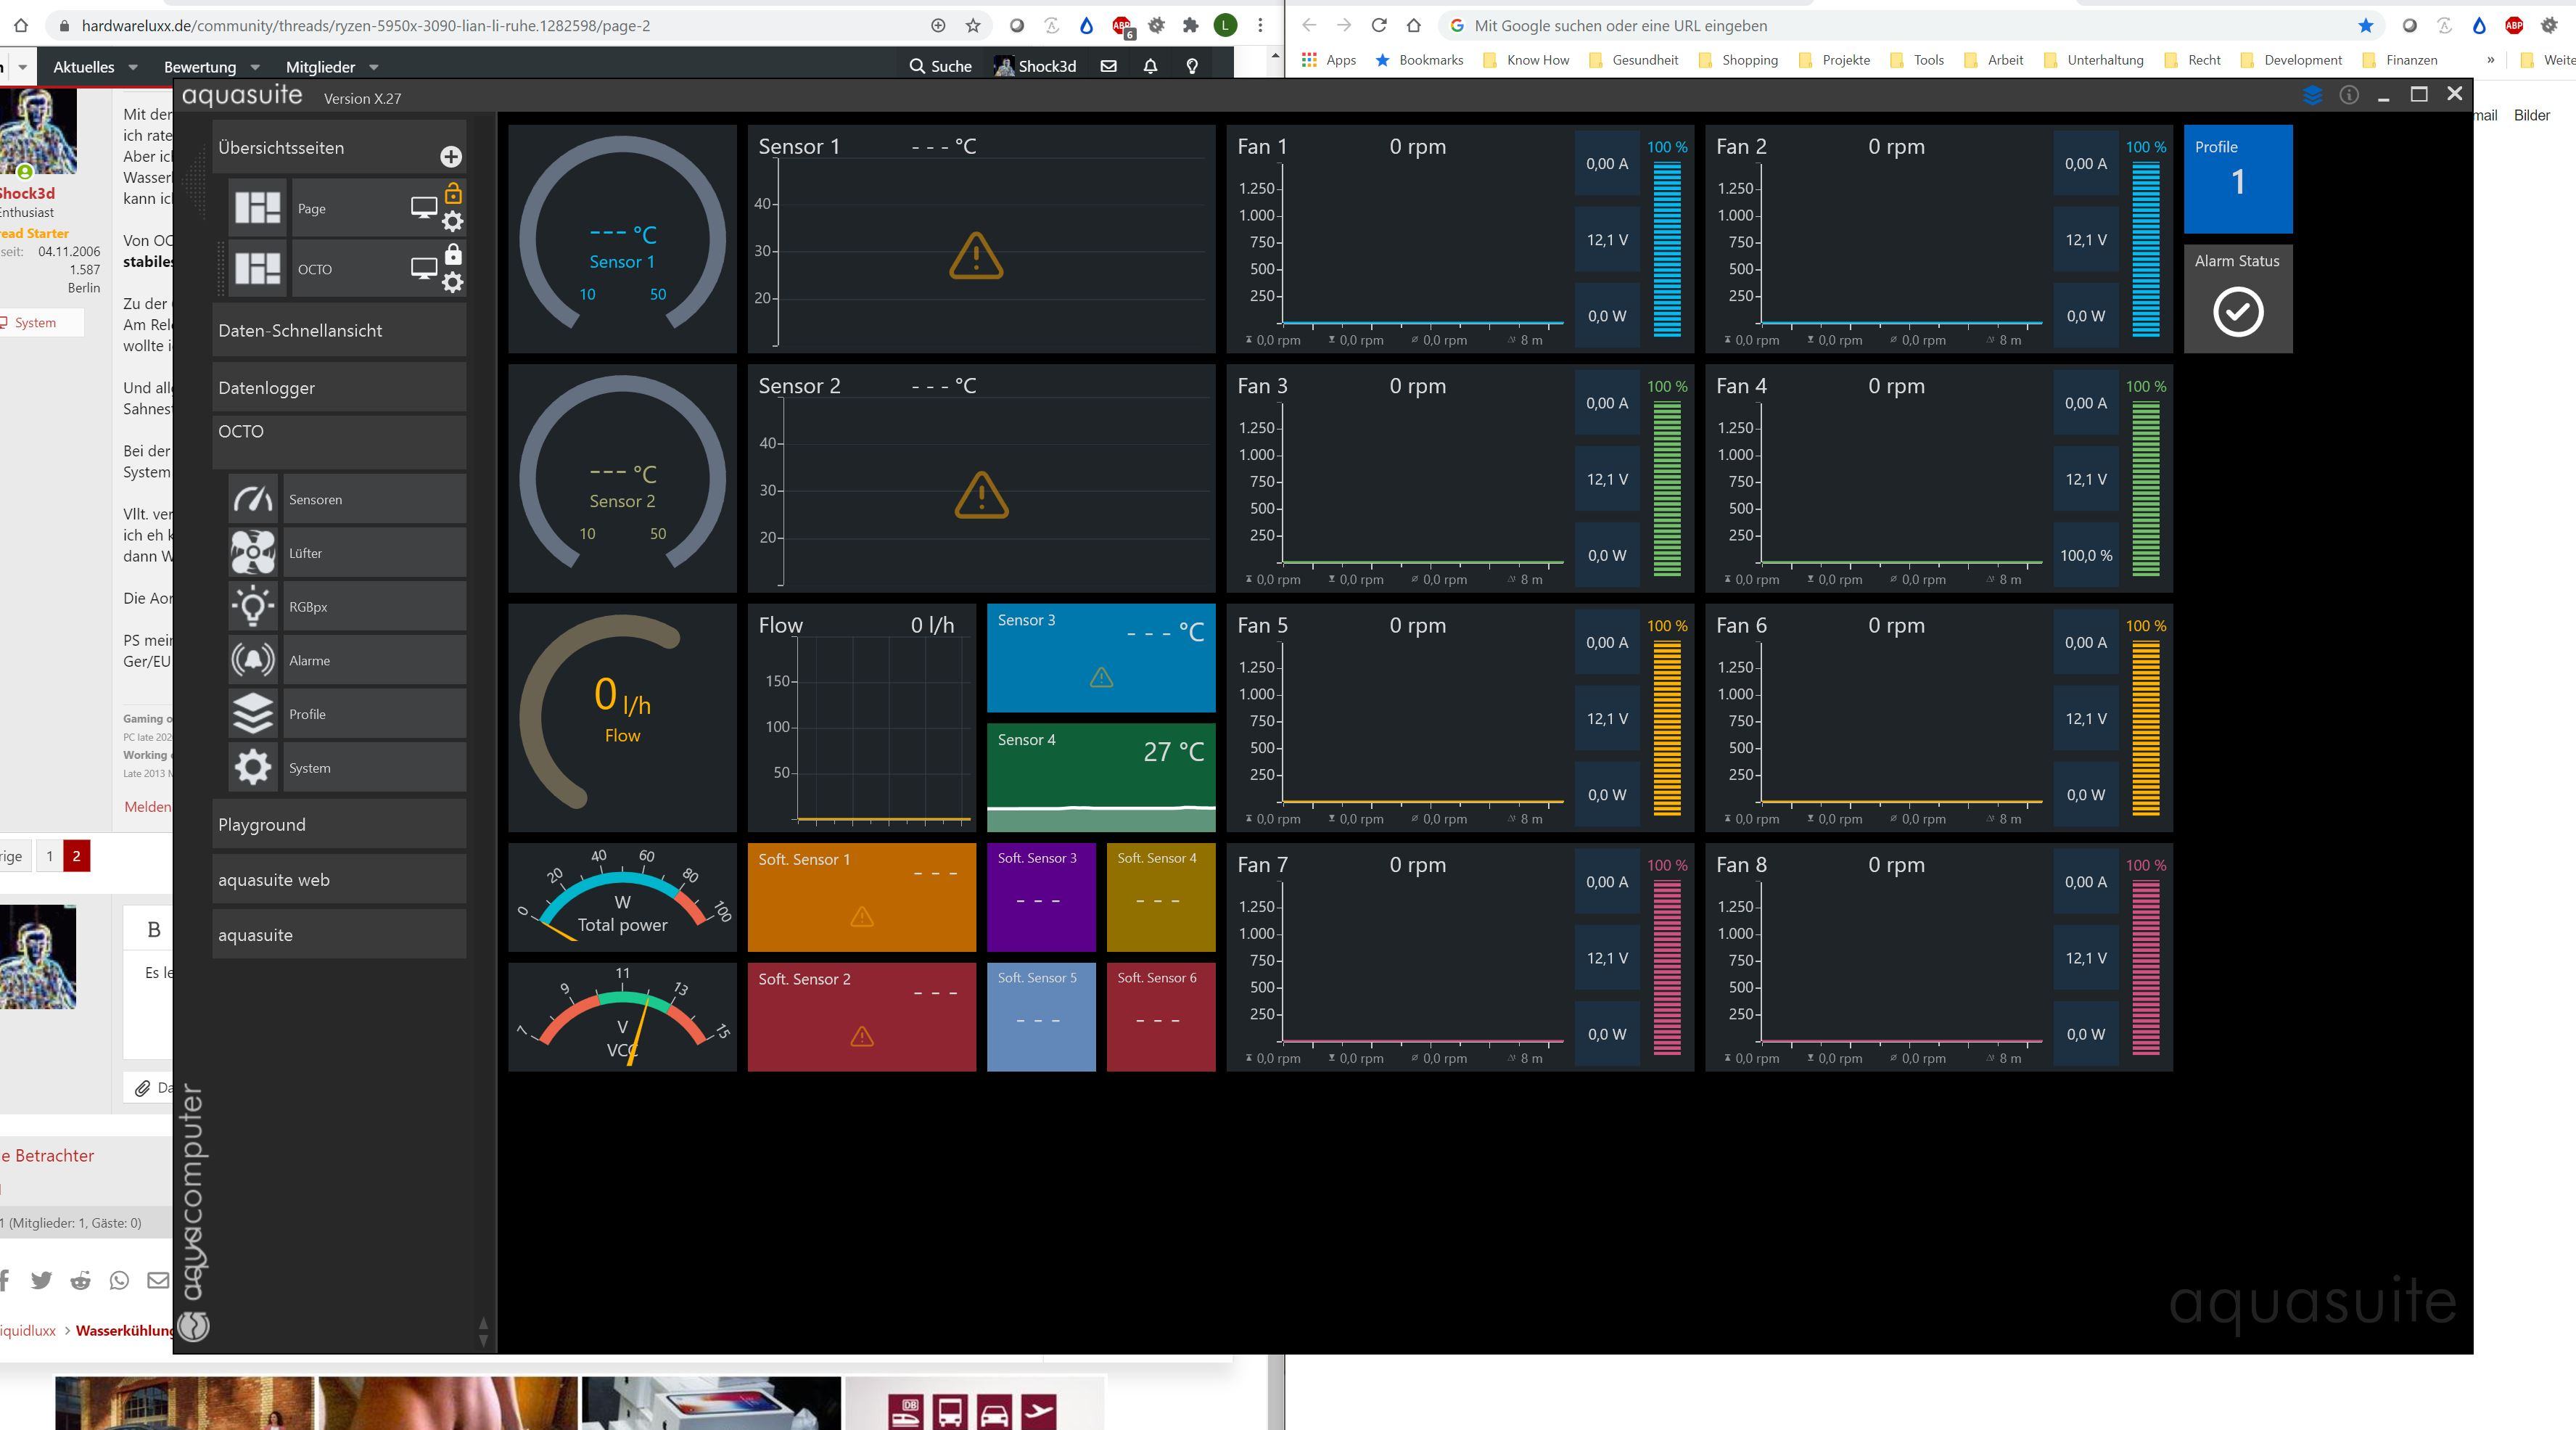Toggle the orange lock on Page overview

click(453, 193)
